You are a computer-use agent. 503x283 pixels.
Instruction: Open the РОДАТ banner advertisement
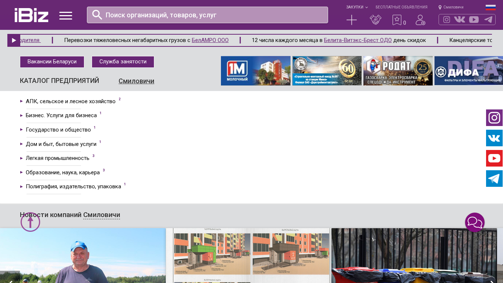(x=398, y=71)
